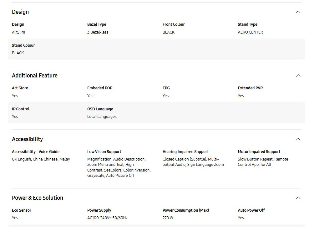Click the Motor Impaired Support label
Screen dimensions: 309x227
click(259, 152)
